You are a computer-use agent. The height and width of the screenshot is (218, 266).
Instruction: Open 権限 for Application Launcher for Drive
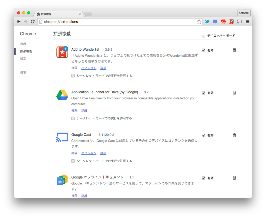(x=74, y=110)
